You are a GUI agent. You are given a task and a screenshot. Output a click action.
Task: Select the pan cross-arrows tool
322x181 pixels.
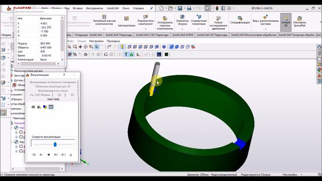coord(80,47)
